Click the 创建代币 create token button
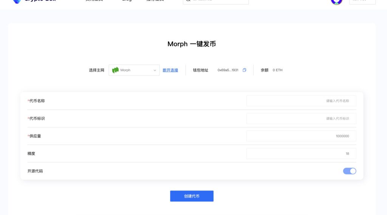387x215 pixels. [192, 196]
